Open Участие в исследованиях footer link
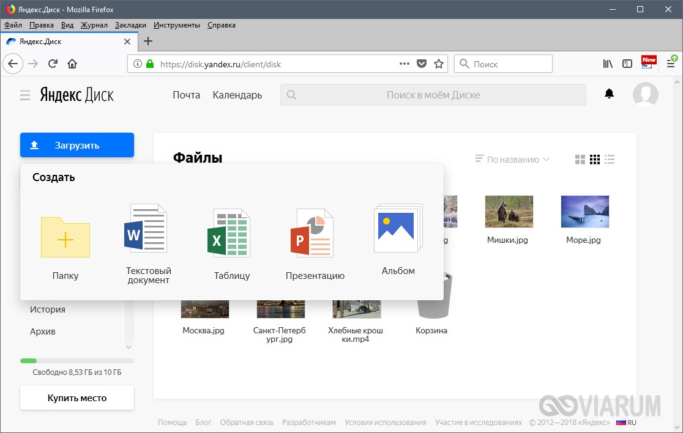Image resolution: width=683 pixels, height=433 pixels. 478,422
